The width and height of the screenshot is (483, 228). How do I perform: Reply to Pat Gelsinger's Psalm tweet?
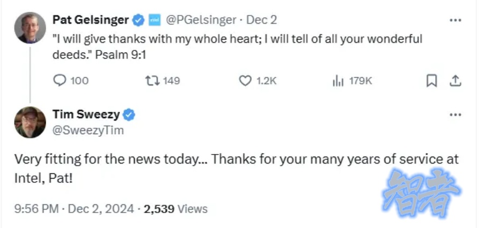(x=60, y=80)
